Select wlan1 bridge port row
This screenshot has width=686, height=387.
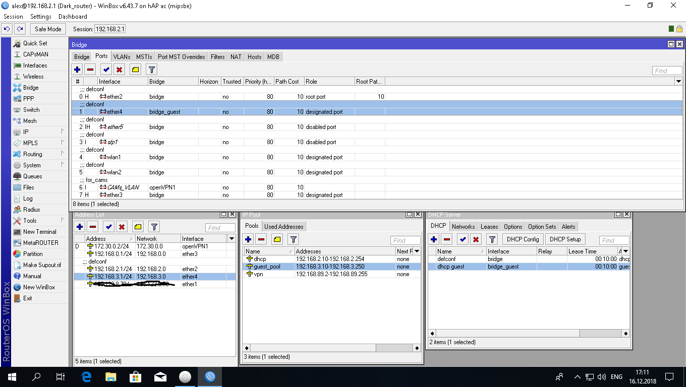pyautogui.click(x=376, y=157)
